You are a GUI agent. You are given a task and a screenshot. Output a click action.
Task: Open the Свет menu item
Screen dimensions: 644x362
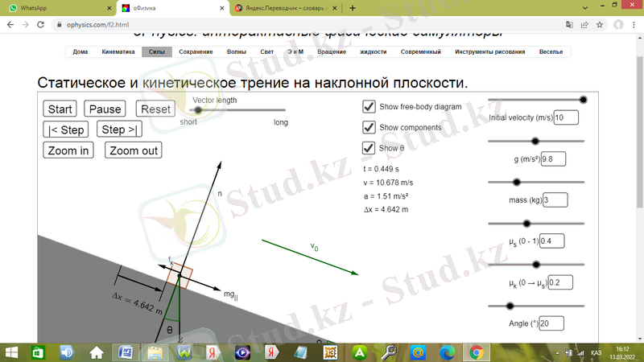click(267, 51)
